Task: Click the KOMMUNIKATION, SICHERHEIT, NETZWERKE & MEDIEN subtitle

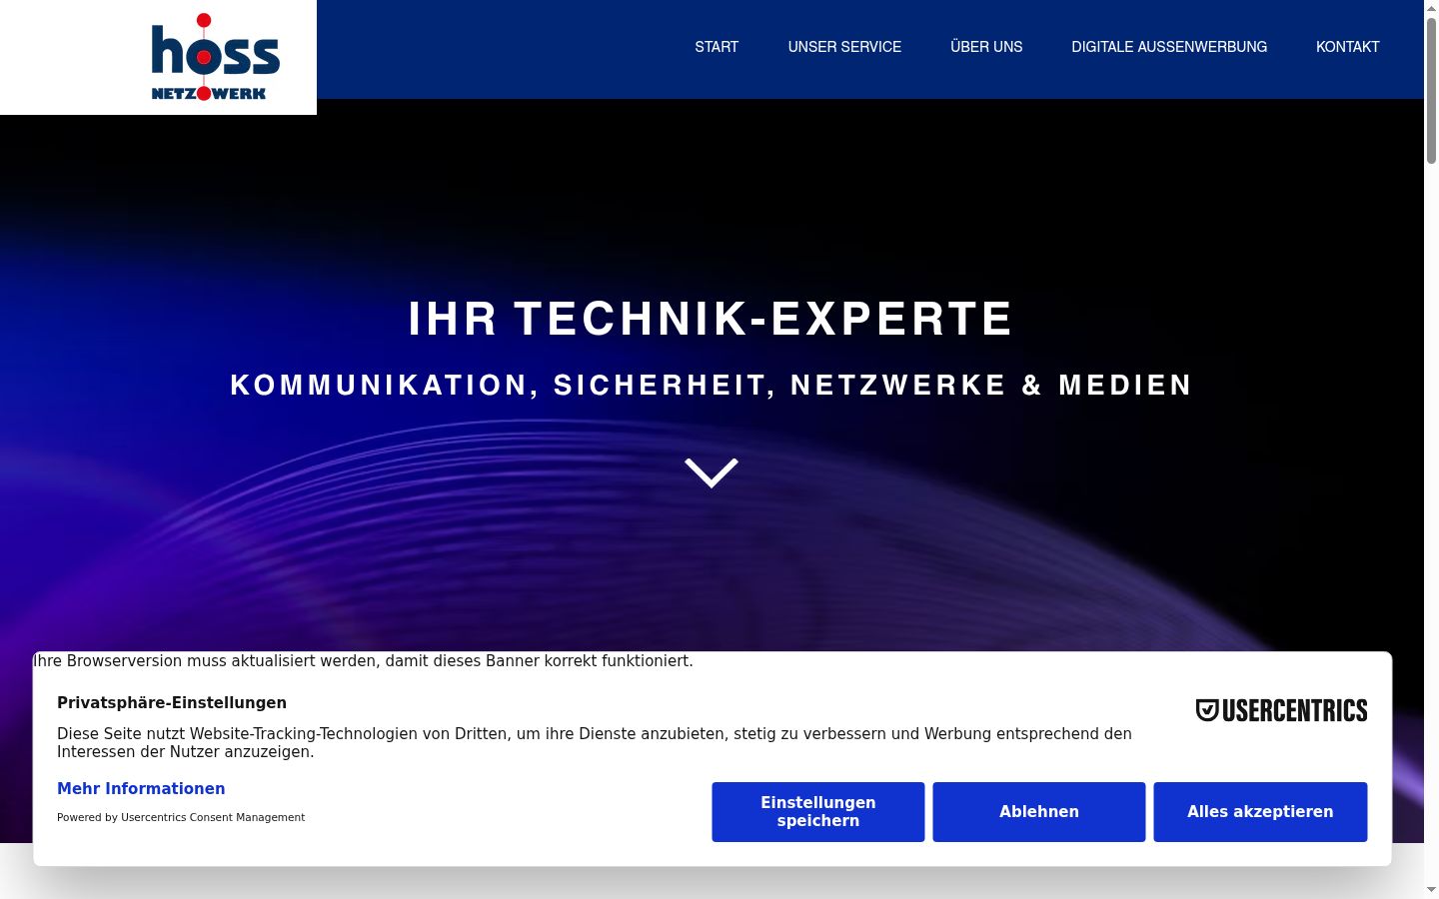Action: click(711, 386)
